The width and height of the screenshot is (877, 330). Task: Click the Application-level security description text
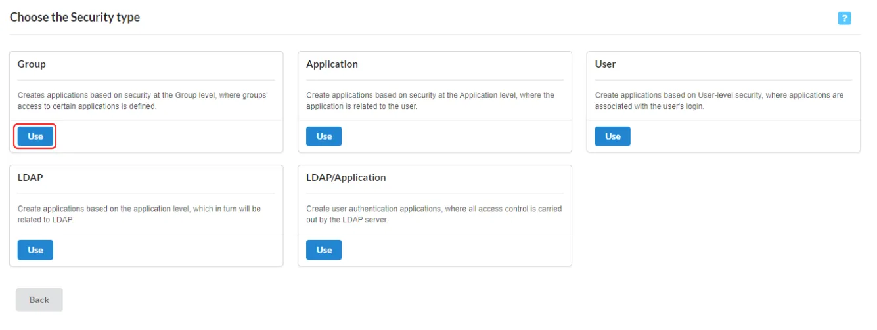(430, 100)
